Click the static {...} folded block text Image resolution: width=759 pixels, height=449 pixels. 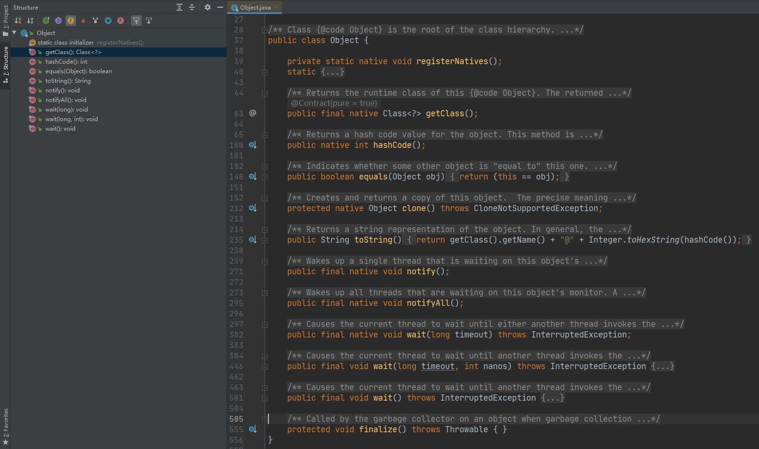click(333, 72)
